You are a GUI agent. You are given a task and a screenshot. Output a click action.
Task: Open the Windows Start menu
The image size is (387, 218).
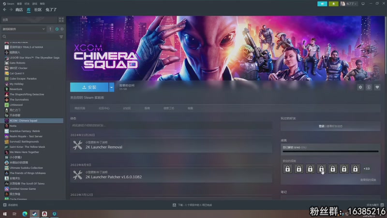(x=5, y=214)
